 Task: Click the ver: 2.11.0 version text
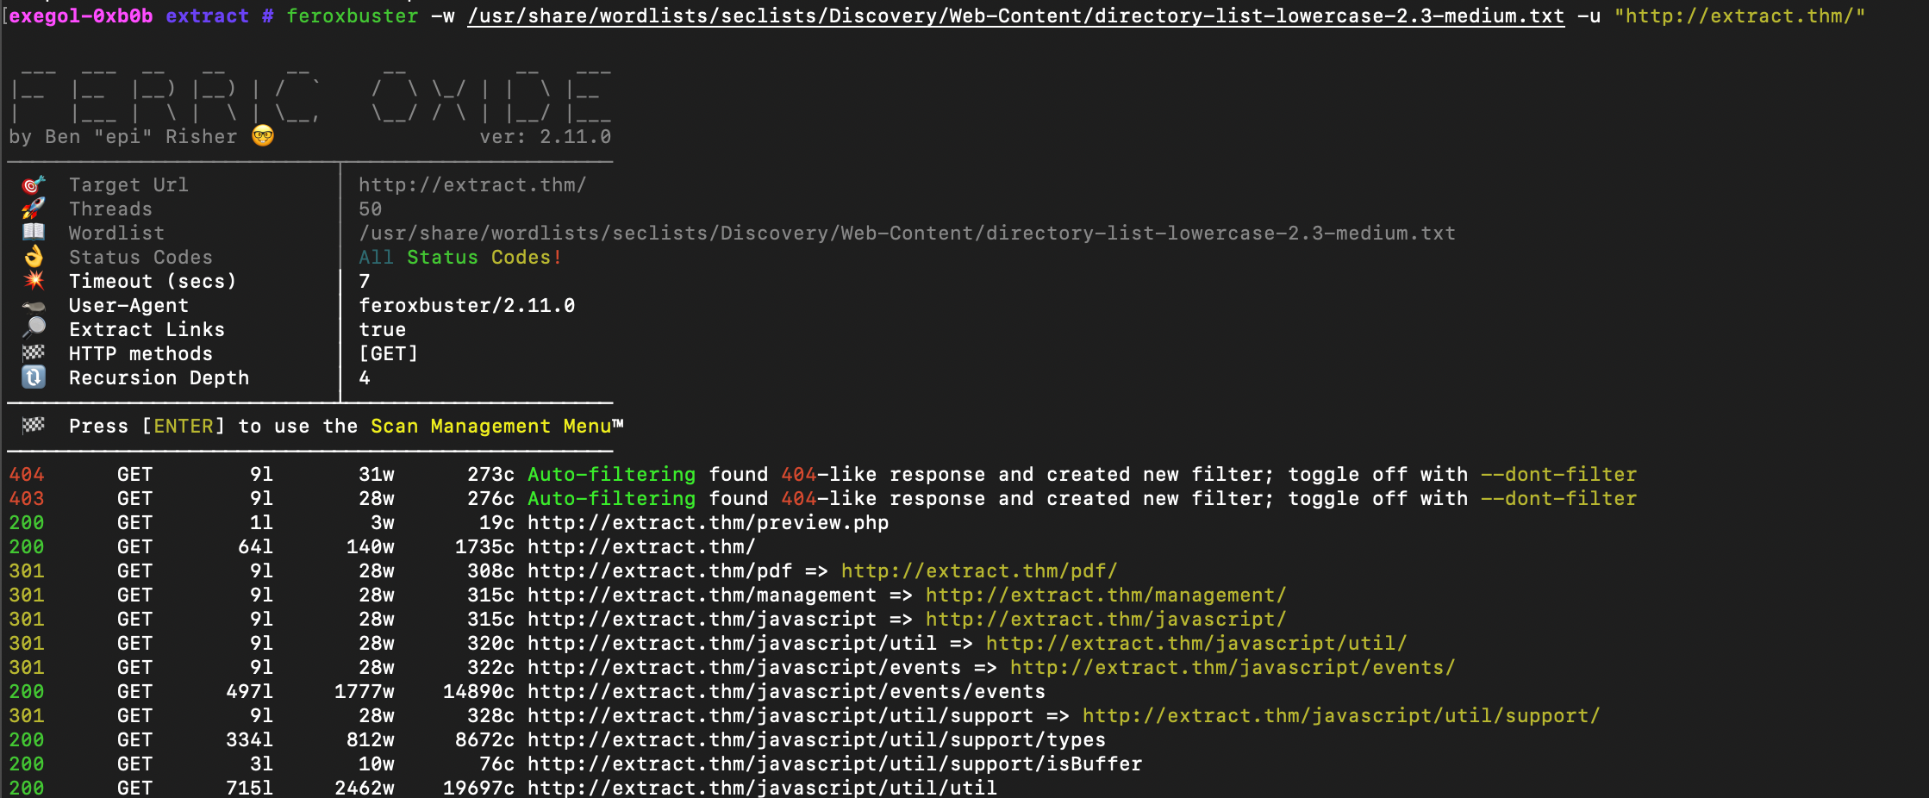546,136
